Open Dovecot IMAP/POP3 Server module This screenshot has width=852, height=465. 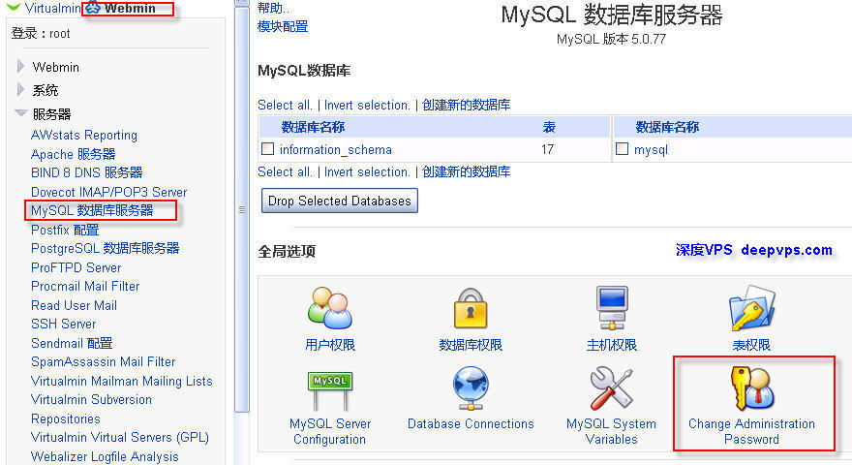point(108,192)
